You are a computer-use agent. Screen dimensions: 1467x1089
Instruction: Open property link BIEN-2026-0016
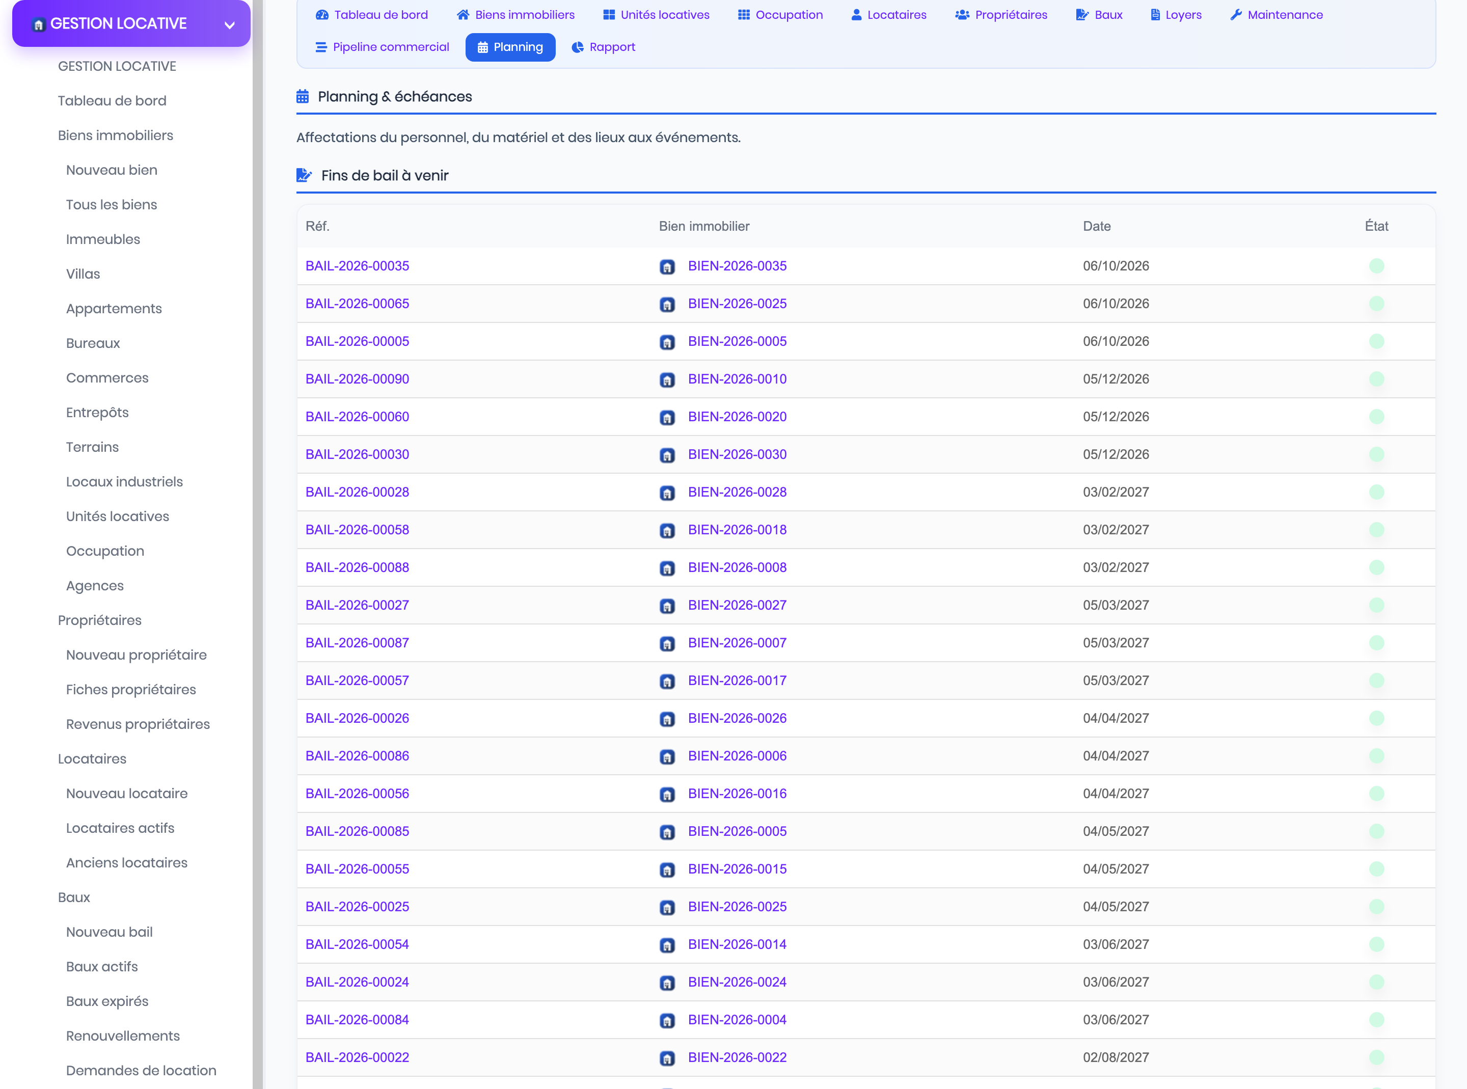[x=738, y=794]
